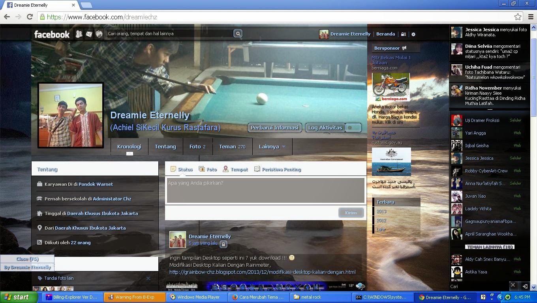The width and height of the screenshot is (537, 303).
Task: Click the post privacy lock icon
Action: (x=223, y=244)
